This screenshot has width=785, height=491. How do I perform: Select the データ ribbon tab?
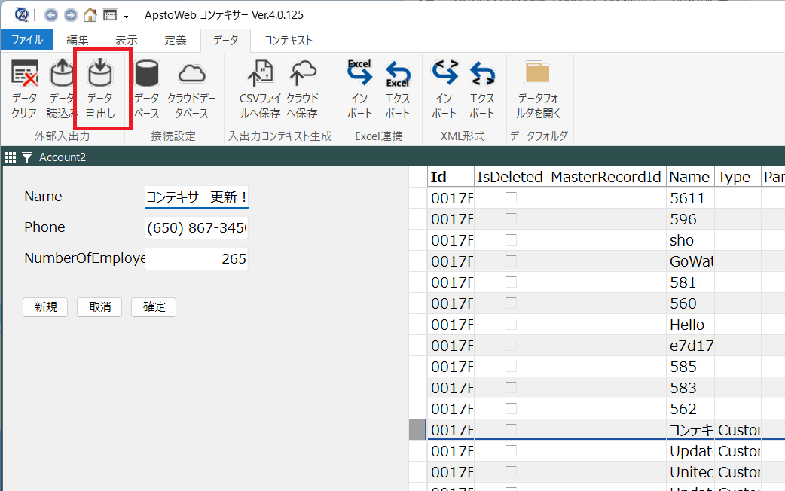pyautogui.click(x=225, y=40)
